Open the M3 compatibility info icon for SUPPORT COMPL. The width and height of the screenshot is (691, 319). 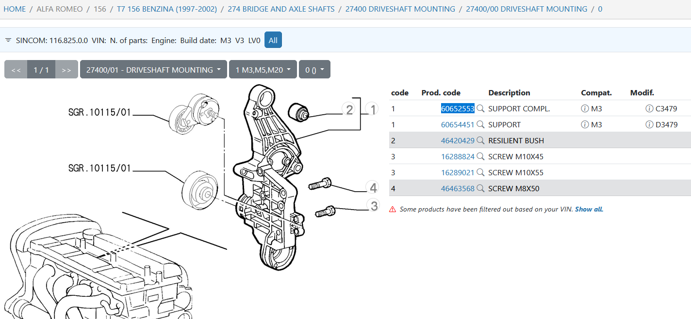pyautogui.click(x=585, y=108)
